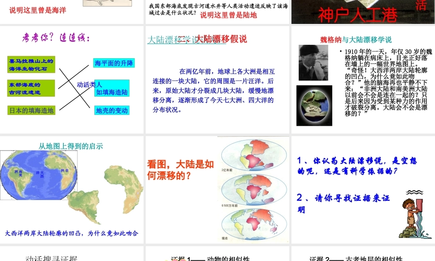Click the map labeled 6500万年前
This screenshot has height=261, width=435.
click(254, 190)
